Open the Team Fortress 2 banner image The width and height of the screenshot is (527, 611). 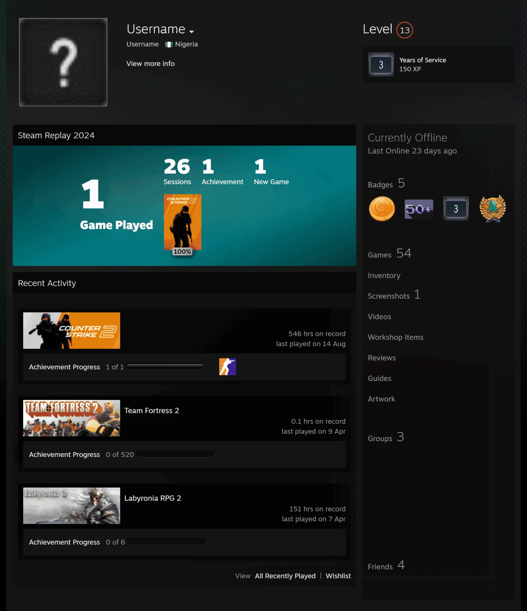coord(72,418)
